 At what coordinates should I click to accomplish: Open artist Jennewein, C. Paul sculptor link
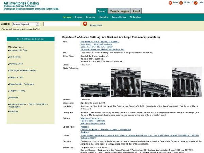[x=99, y=41]
